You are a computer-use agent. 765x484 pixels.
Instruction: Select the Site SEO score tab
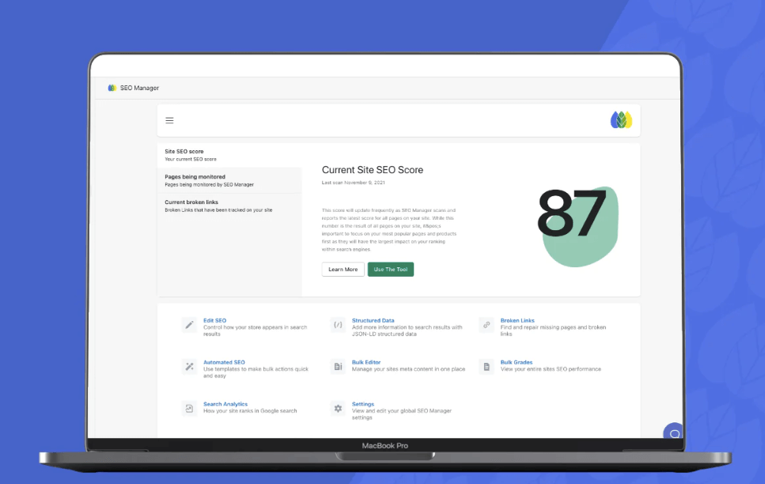pos(229,155)
